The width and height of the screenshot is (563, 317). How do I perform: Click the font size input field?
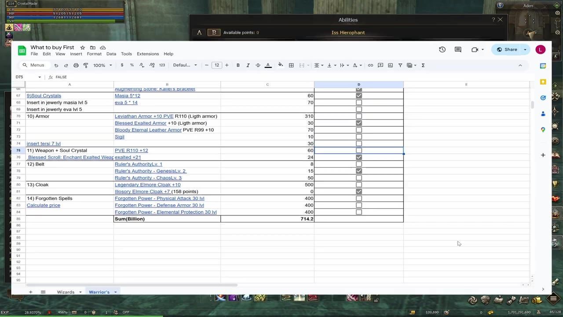pyautogui.click(x=217, y=65)
